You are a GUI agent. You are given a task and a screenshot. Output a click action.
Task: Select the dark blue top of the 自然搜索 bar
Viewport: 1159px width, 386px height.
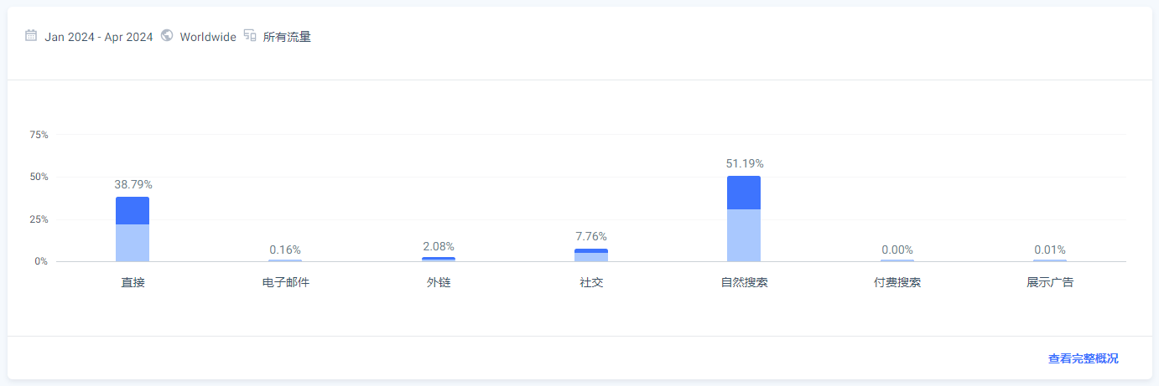744,193
